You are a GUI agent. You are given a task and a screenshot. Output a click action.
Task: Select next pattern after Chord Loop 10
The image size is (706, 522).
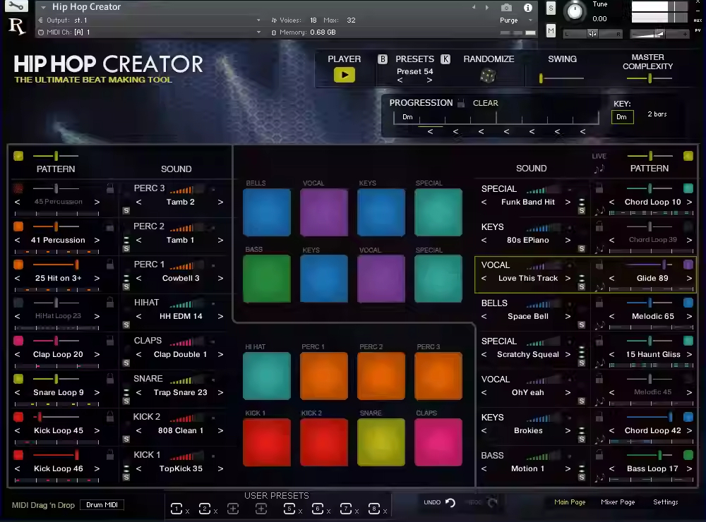tap(689, 202)
